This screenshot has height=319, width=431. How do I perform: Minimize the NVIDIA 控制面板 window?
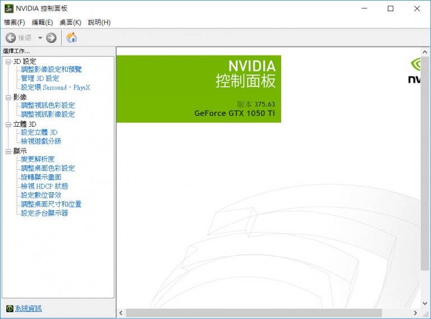tap(364, 9)
